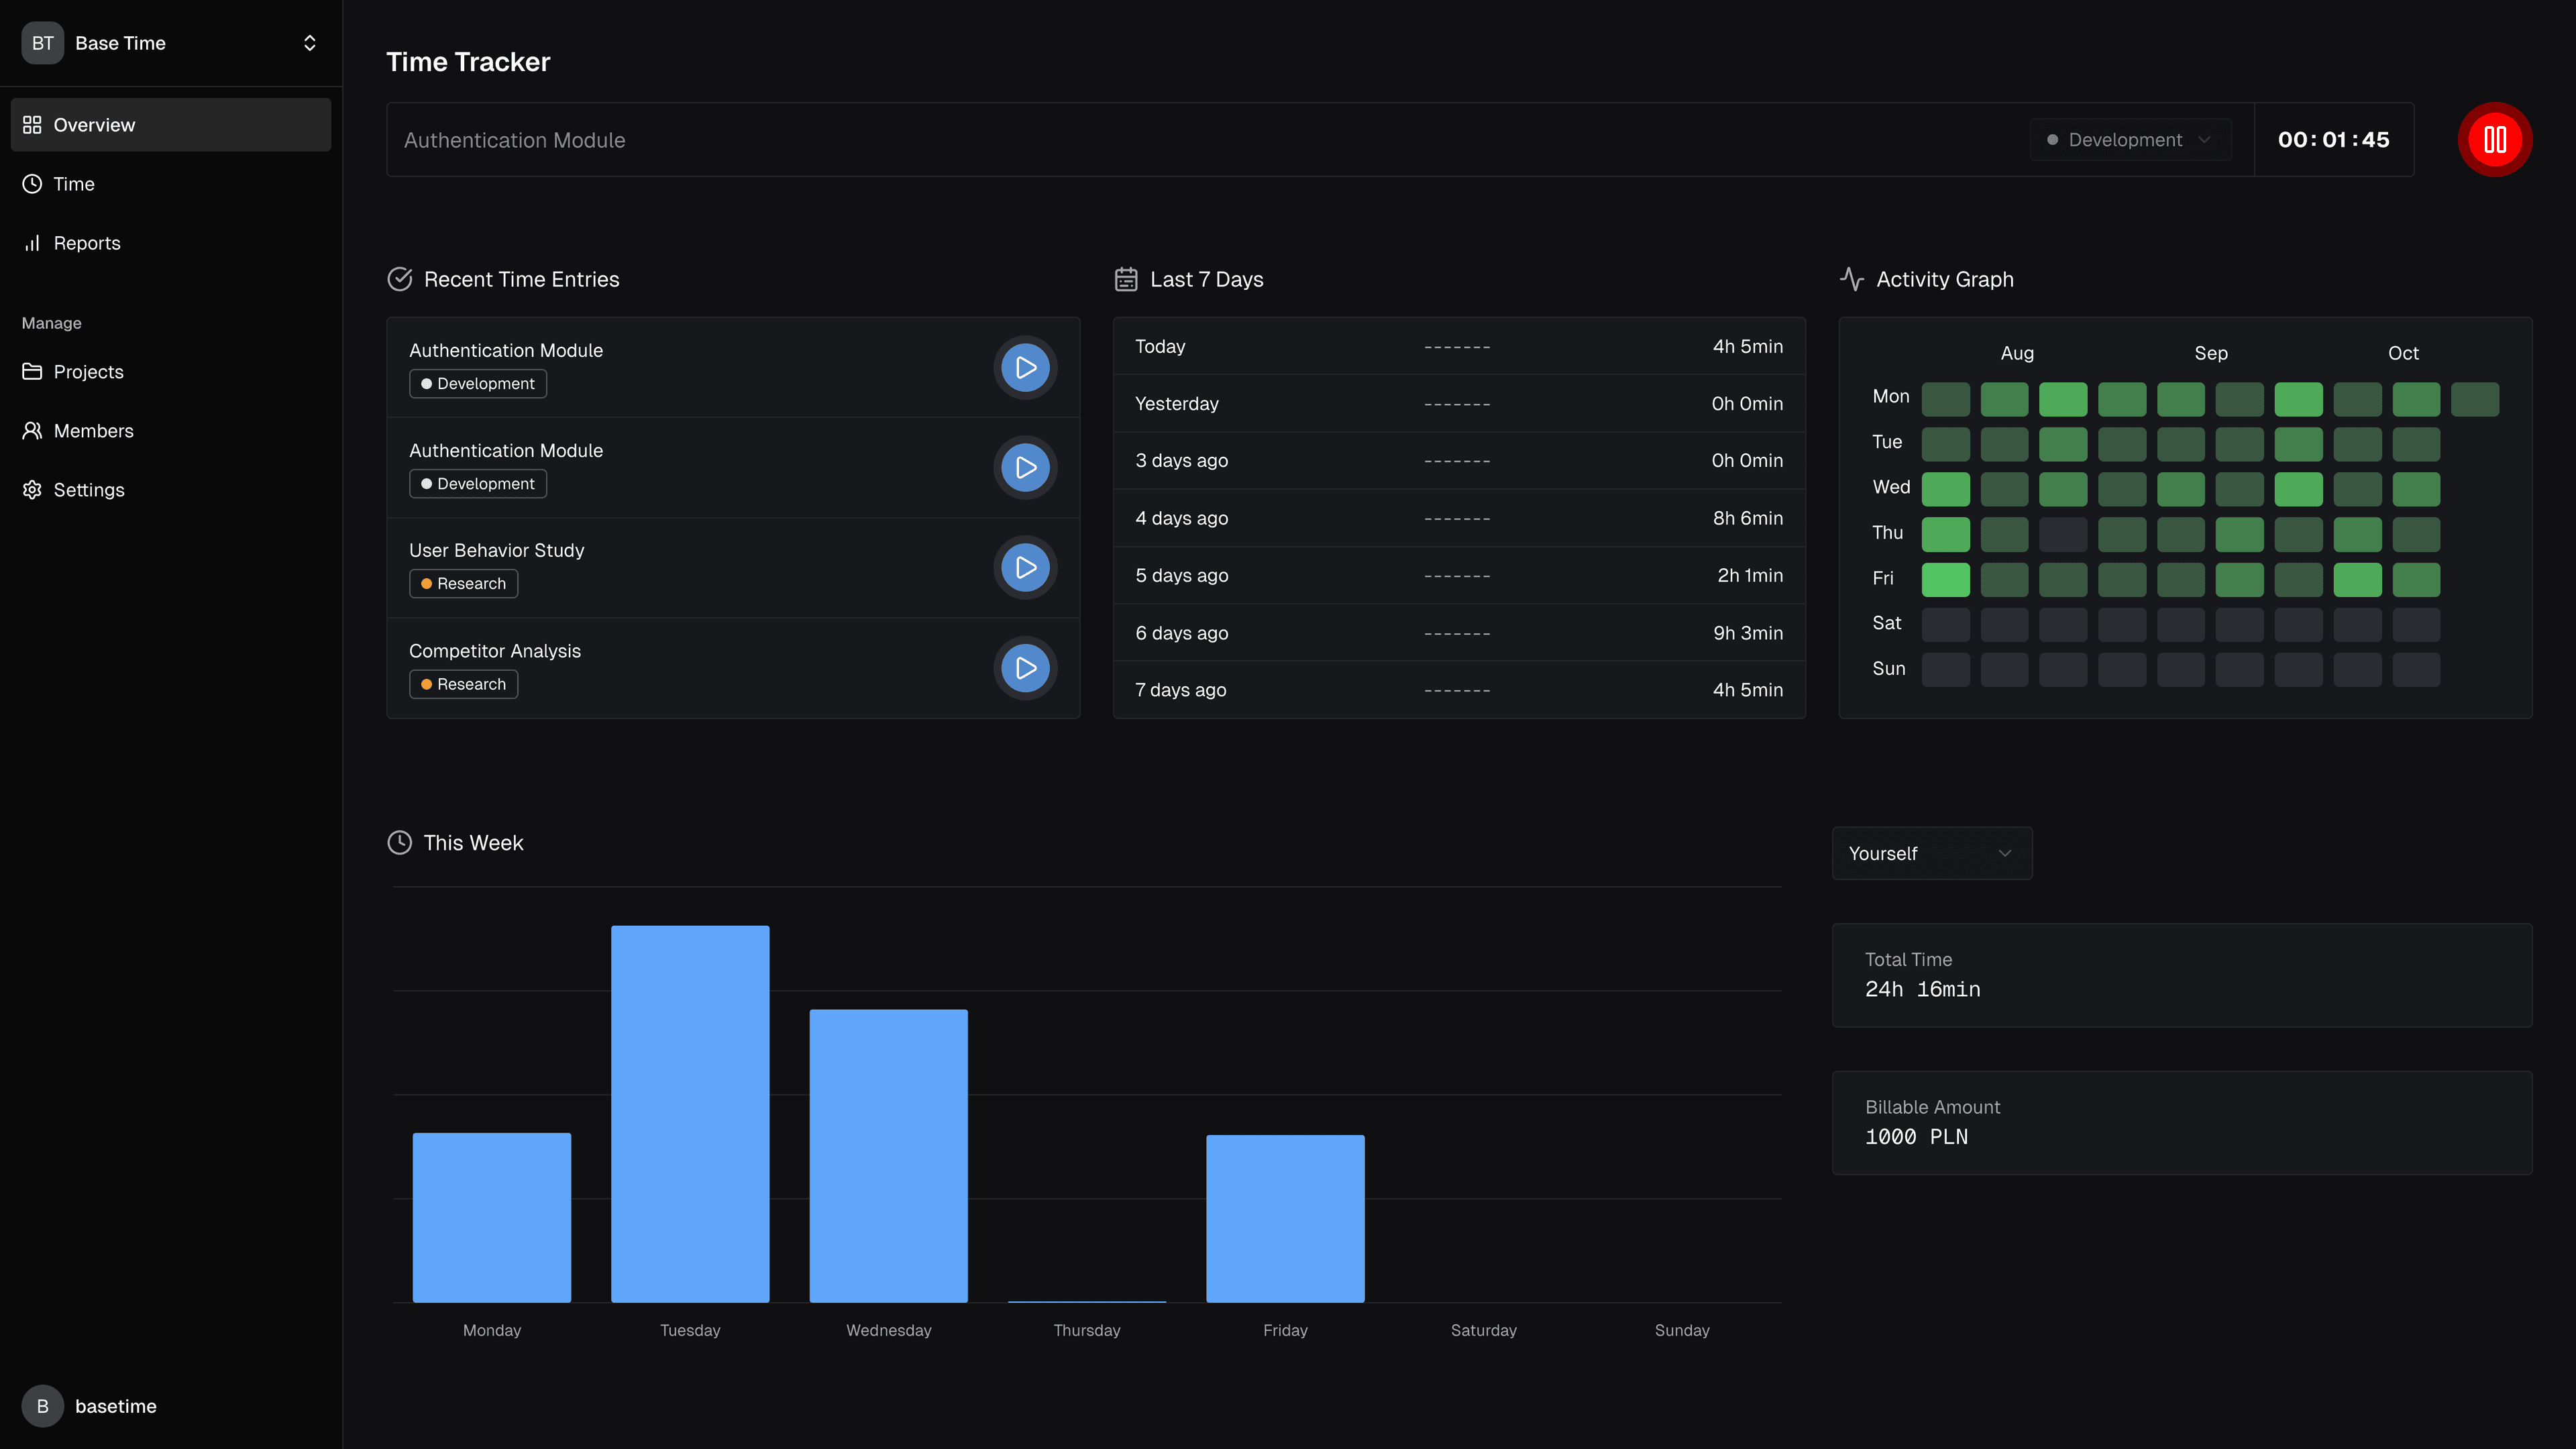Viewport: 2576px width, 1449px height.
Task: Click the Reports bar chart icon
Action: coord(32,243)
